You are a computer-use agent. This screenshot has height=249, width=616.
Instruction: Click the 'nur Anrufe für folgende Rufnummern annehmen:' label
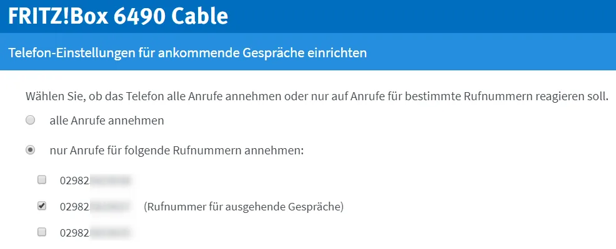(x=177, y=151)
